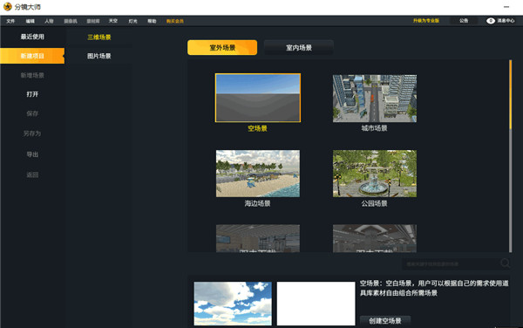Open the 消息中心 eye icon

coord(490,21)
